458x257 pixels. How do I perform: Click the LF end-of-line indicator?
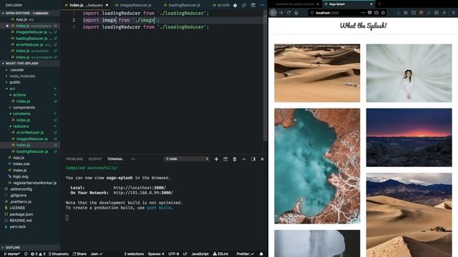click(185, 254)
